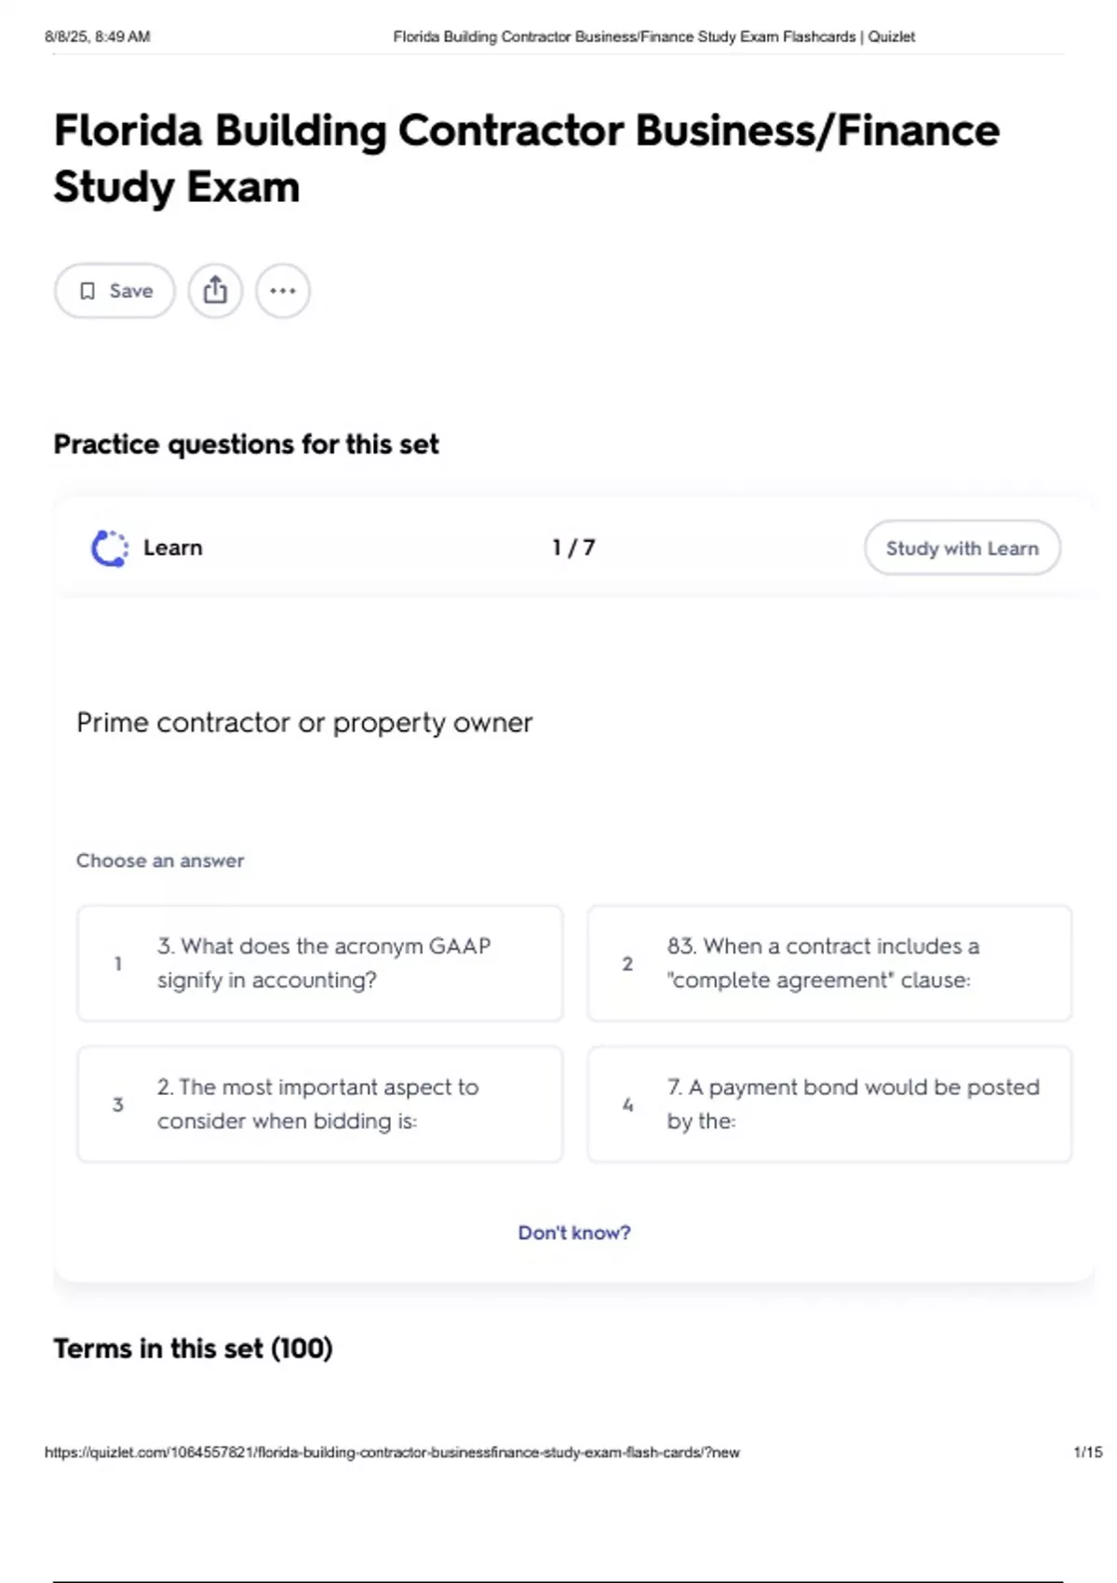Image resolution: width=1117 pixels, height=1583 pixels.
Task: Select the payment bond answer option
Action: click(828, 1104)
